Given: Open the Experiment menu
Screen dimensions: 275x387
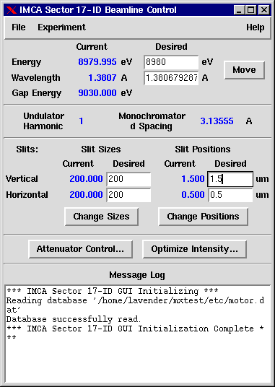Looking at the screenshot, I should coord(61,27).
